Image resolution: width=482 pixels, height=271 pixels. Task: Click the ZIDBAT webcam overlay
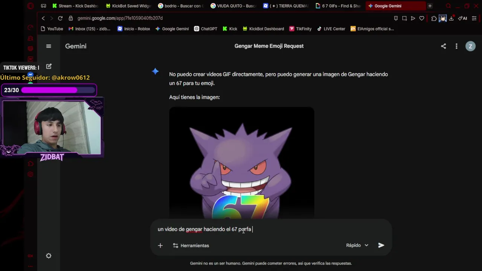(52, 128)
